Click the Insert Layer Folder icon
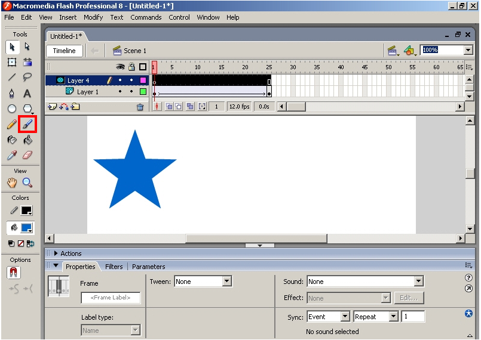Image resolution: width=481 pixels, height=340 pixels. click(75, 107)
